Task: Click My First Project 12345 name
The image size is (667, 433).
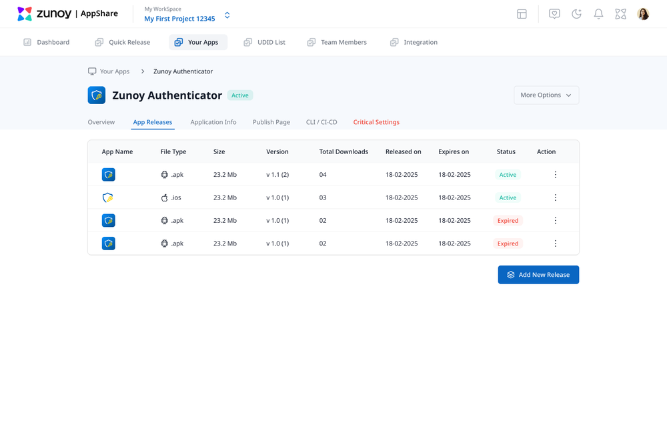Action: click(179, 19)
